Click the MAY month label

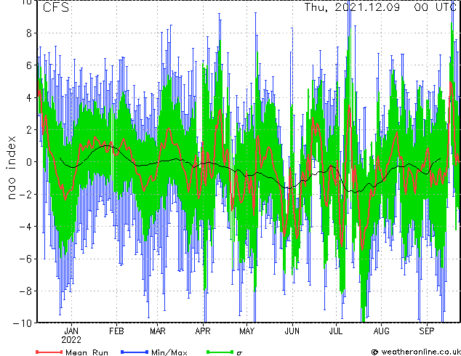[246, 331]
